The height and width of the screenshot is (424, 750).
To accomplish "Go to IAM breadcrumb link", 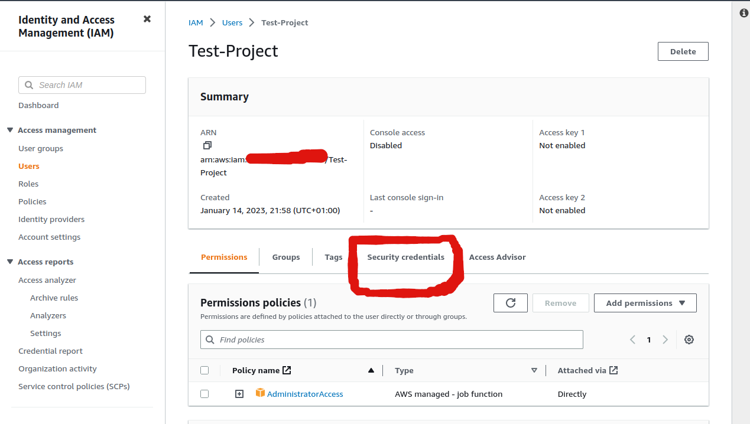I will tap(196, 22).
